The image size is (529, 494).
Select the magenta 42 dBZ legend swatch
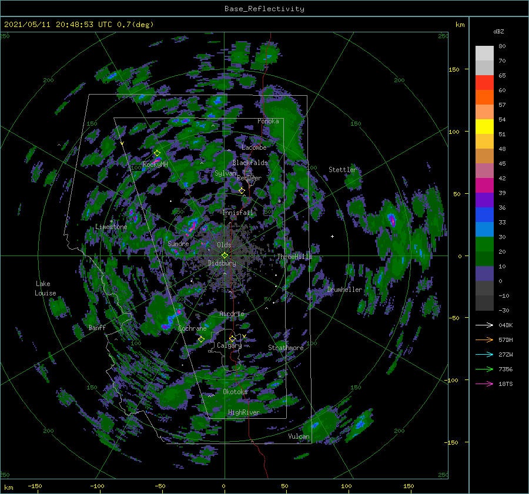tap(484, 185)
